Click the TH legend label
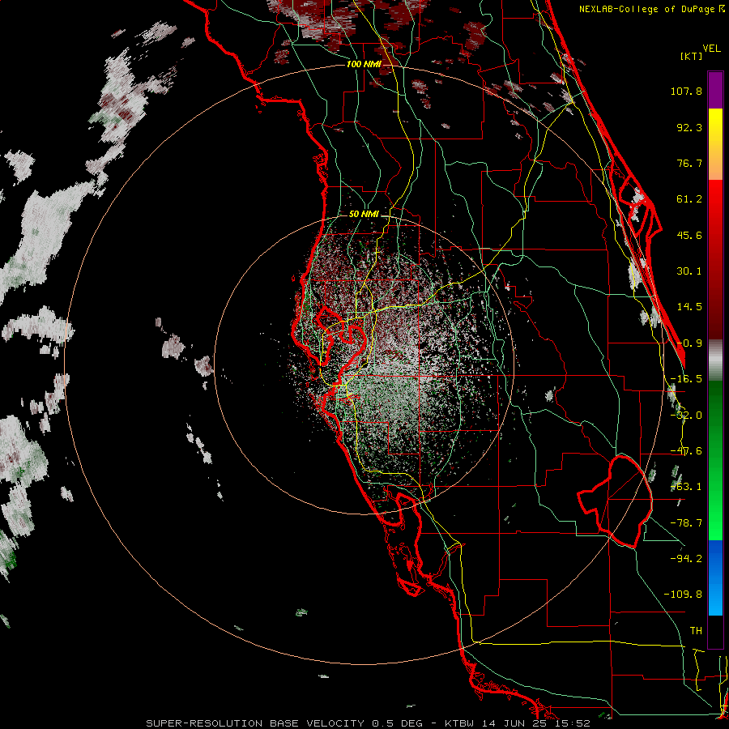Screen dimensions: 729x729 (696, 630)
